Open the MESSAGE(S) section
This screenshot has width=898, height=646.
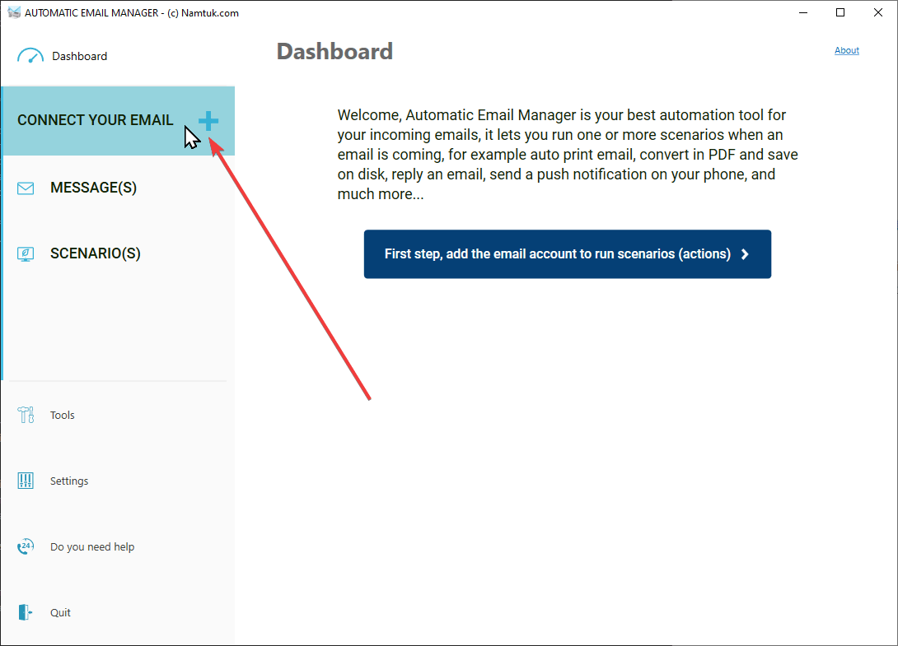93,188
